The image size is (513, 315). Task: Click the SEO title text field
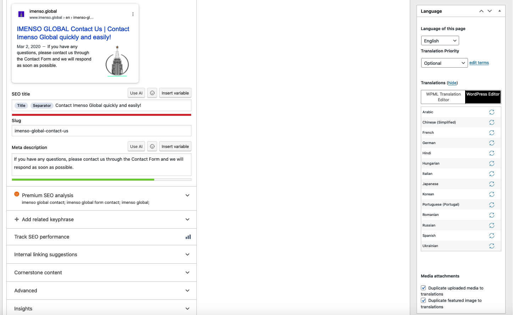(x=101, y=105)
